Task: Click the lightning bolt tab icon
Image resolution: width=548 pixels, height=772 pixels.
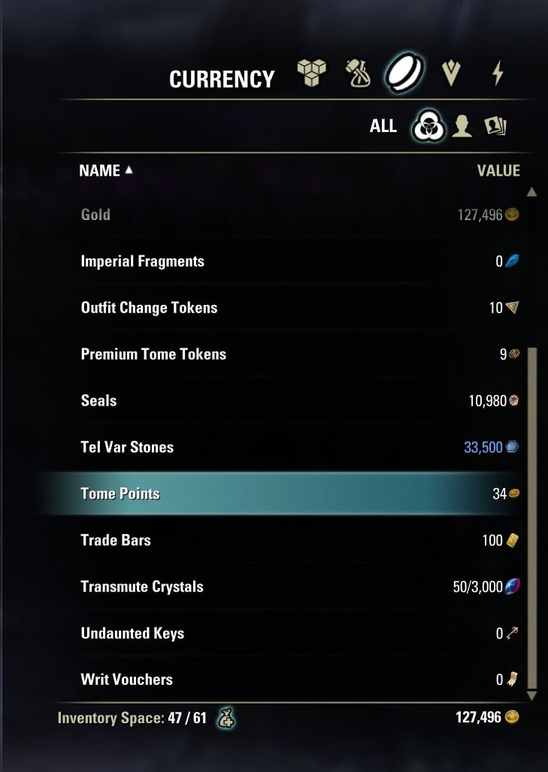Action: [498, 73]
